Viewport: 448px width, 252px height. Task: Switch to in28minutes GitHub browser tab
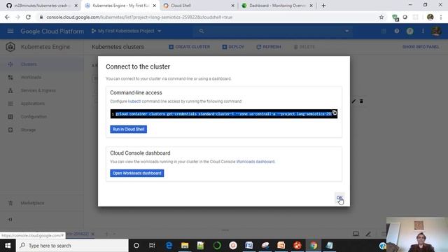[41, 6]
